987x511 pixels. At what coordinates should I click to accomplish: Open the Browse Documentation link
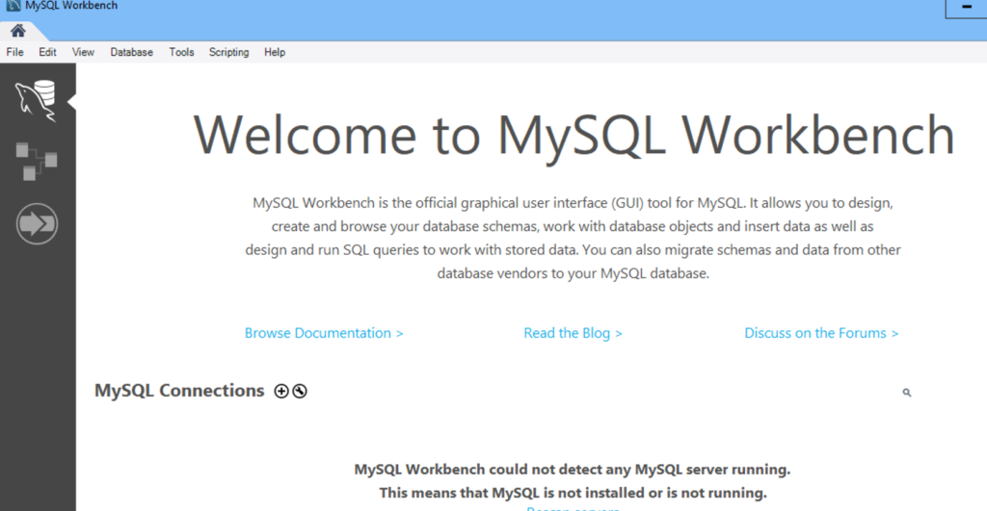(324, 333)
